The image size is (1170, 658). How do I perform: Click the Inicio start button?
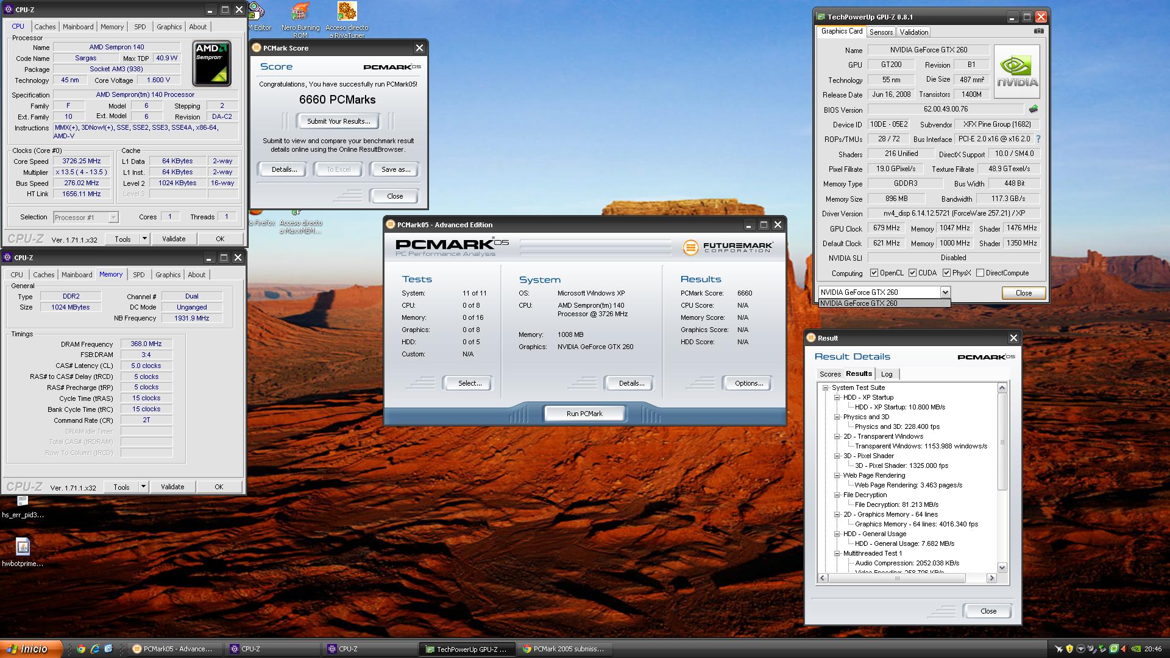31,649
